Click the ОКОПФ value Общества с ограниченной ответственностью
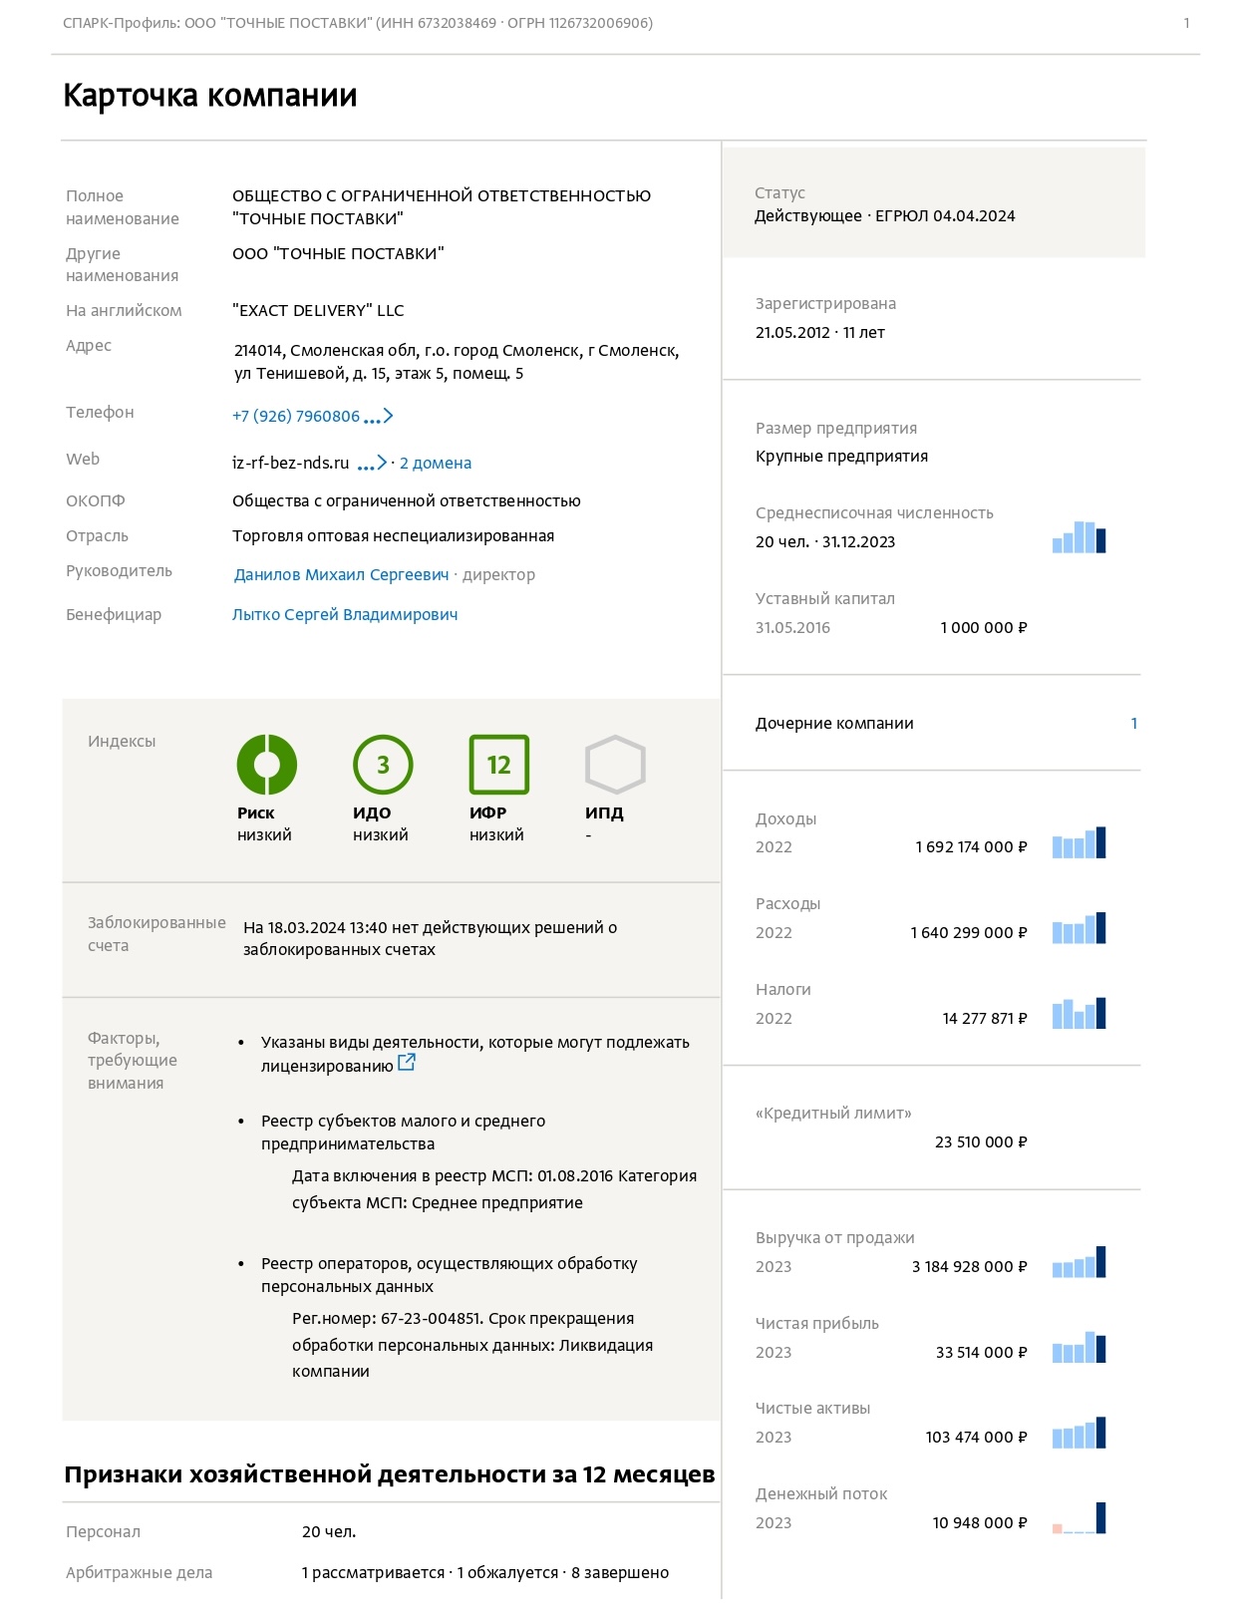 point(407,501)
